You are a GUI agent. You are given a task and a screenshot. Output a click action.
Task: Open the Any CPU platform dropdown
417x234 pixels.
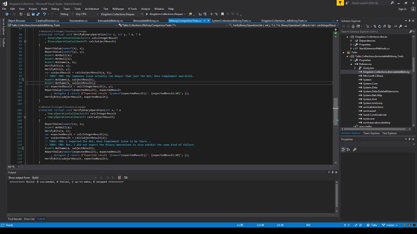[86, 14]
